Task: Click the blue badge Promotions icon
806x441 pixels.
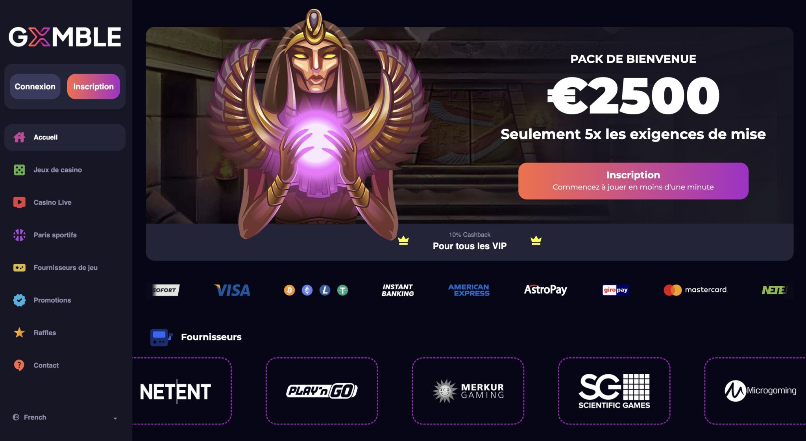Action: coord(19,300)
